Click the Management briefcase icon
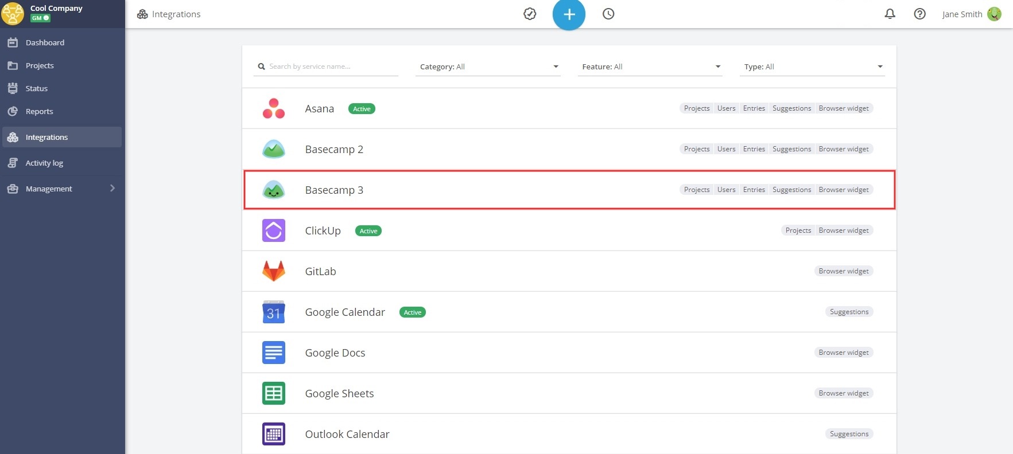Screen dimensions: 1013x454 13,189
